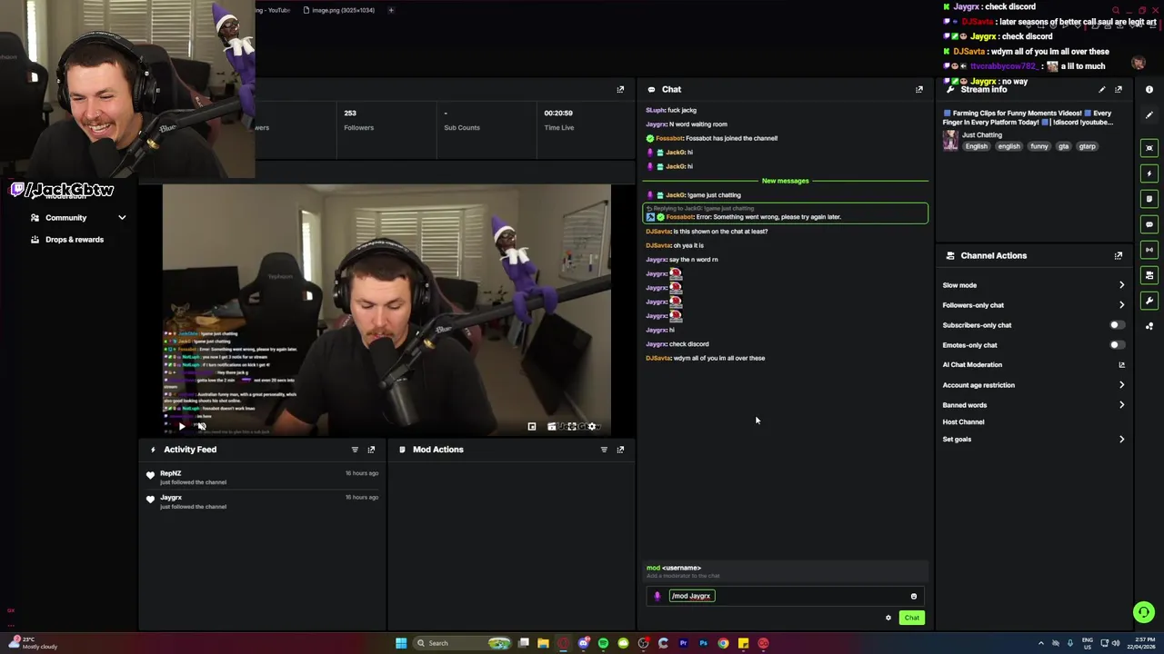Open the extensions icon at sidebar bottom
Screen dimensions: 1164x654
[1149, 325]
